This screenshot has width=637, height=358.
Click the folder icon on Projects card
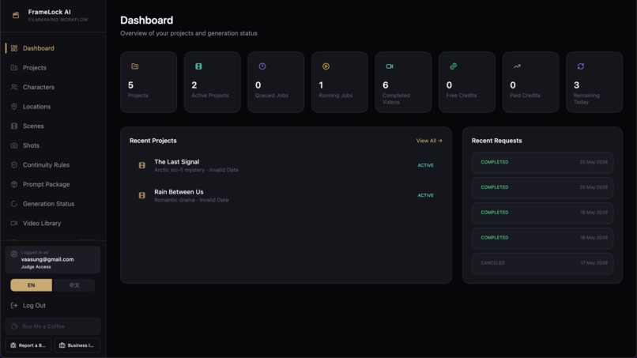pos(135,66)
